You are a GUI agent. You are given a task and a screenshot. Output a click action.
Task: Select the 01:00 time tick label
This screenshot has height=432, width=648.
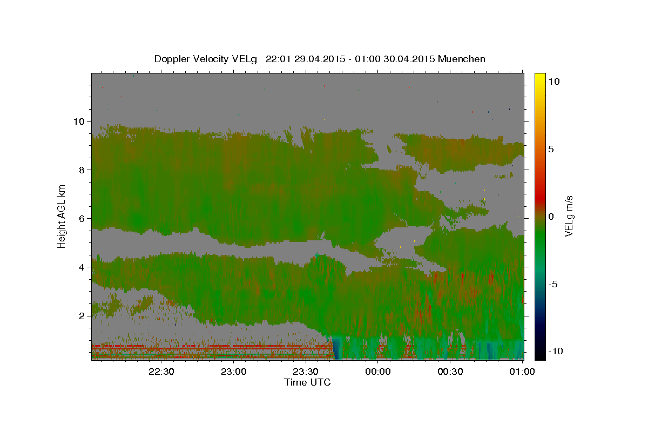[x=522, y=372]
